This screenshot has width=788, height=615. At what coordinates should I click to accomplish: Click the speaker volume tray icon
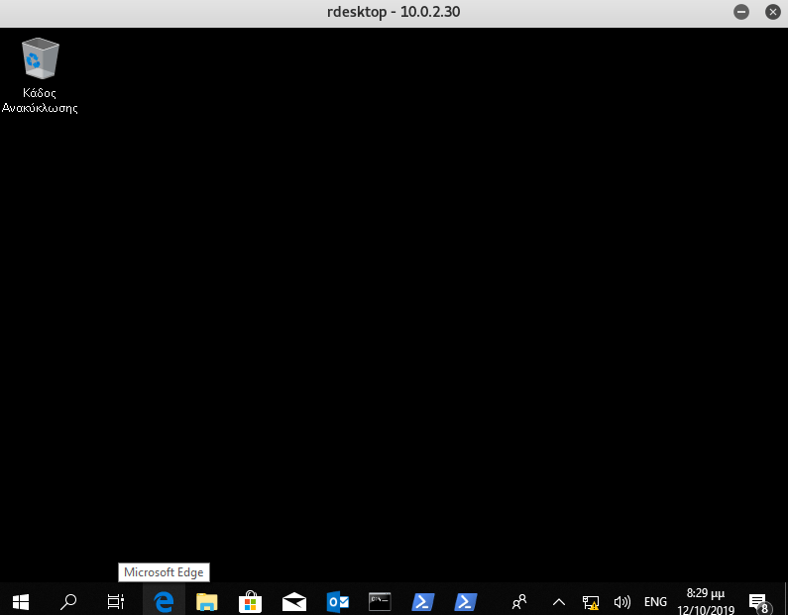click(622, 601)
